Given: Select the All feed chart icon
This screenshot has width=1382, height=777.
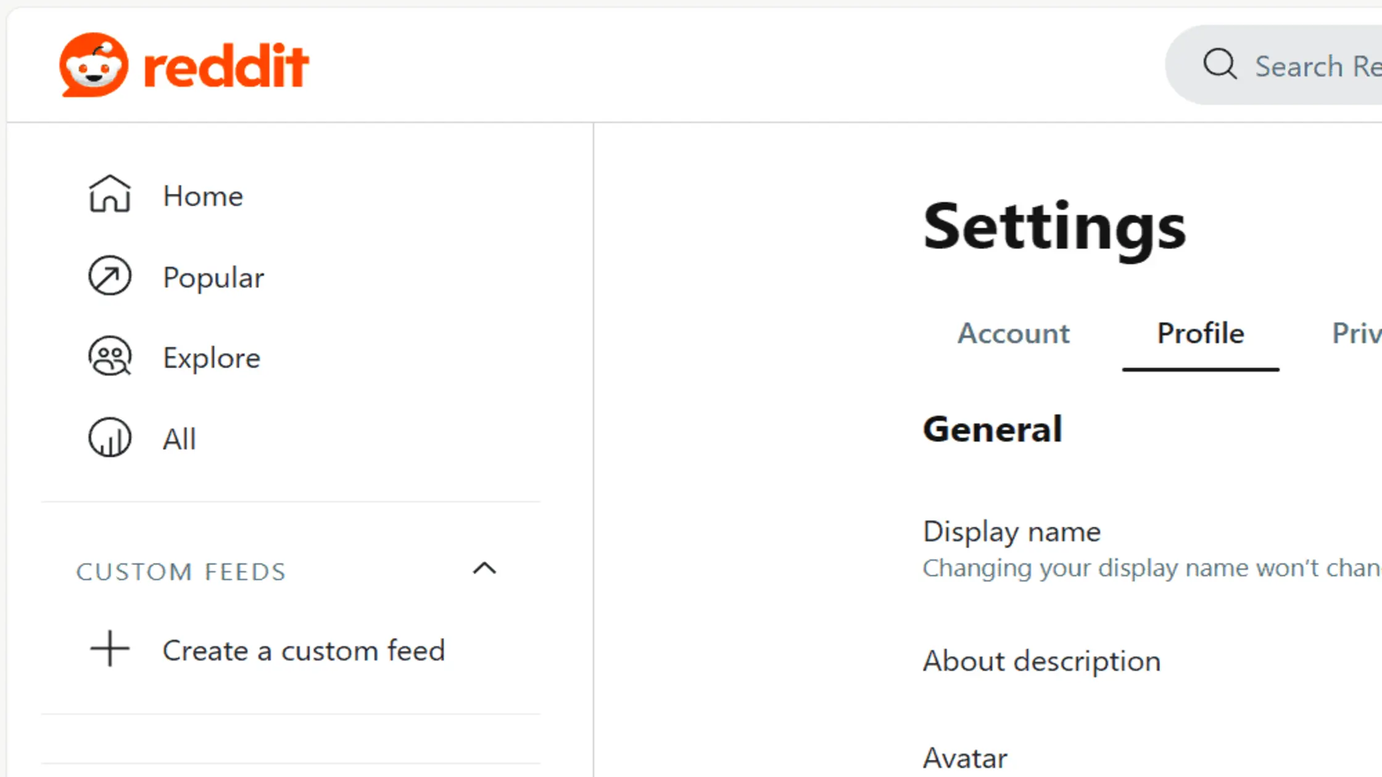Looking at the screenshot, I should (x=110, y=438).
